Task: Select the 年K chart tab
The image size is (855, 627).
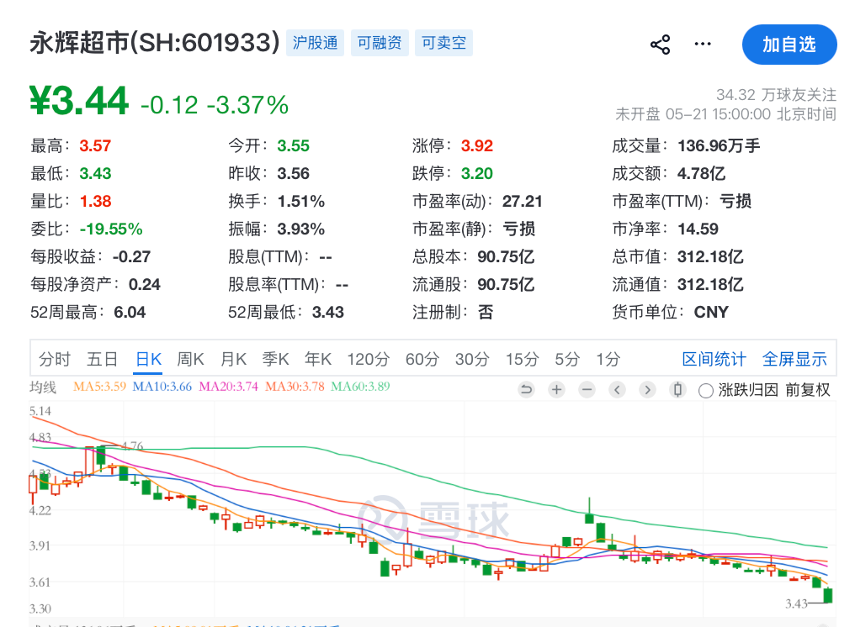Action: (x=318, y=359)
